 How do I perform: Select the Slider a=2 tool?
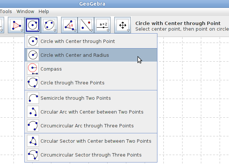click(102, 25)
